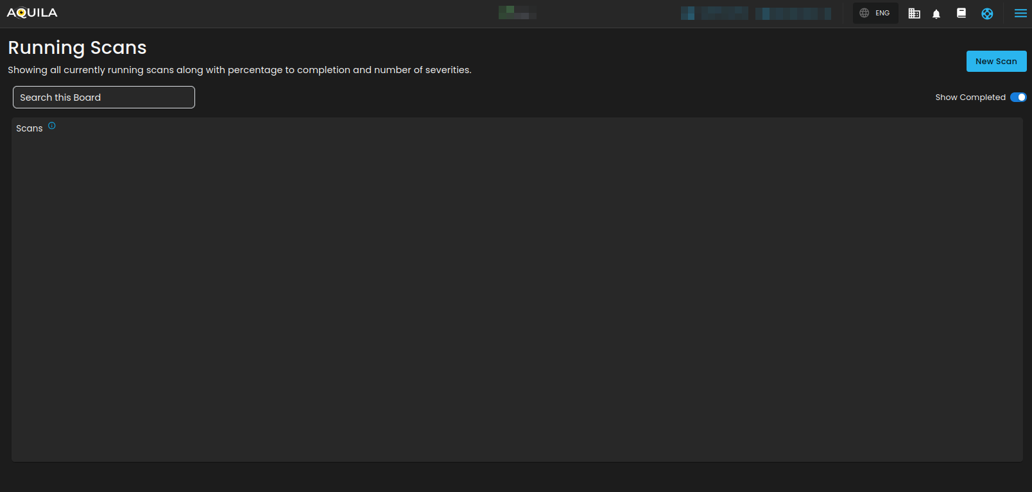Click the globe icon in language selector

click(x=864, y=13)
